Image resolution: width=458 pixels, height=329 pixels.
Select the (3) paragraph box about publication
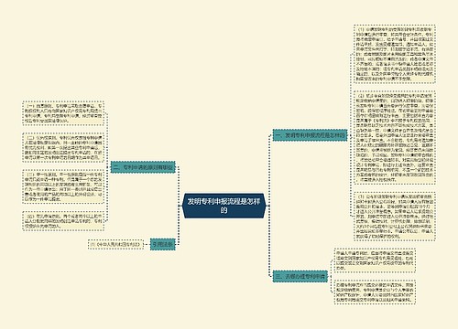[395, 217]
